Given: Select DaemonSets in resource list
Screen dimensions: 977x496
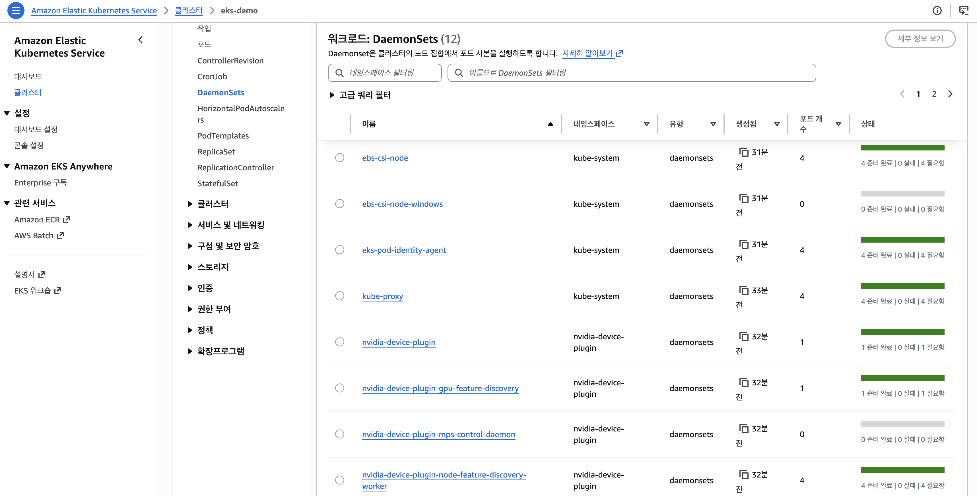Looking at the screenshot, I should click(221, 92).
